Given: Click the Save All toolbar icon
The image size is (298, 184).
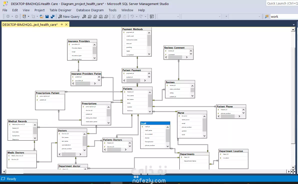Looking at the screenshot, I should point(53,17).
